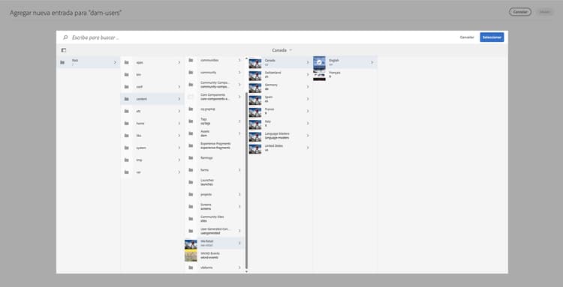Expand the English row chevron
Image resolution: width=563 pixels, height=287 pixels.
coord(372,62)
